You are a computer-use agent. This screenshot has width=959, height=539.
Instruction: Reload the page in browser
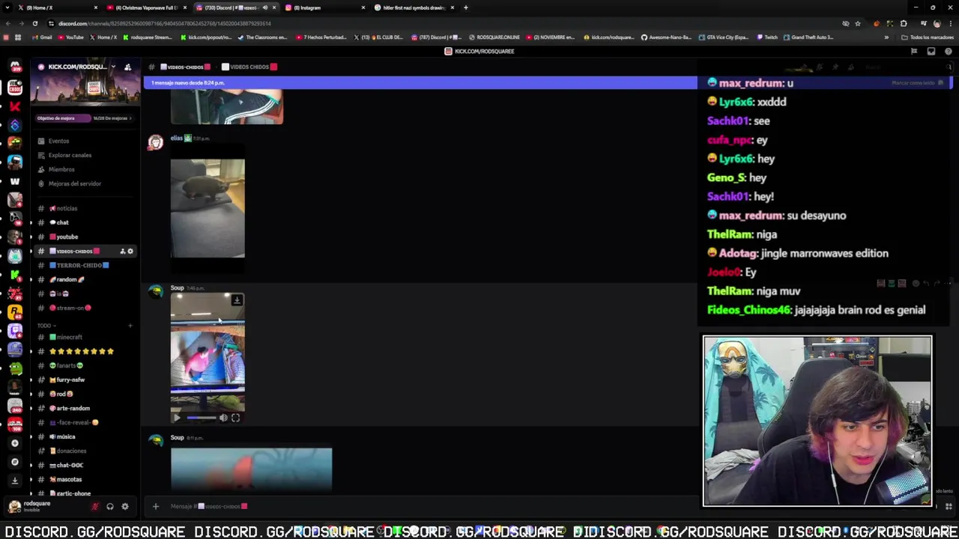(x=34, y=23)
